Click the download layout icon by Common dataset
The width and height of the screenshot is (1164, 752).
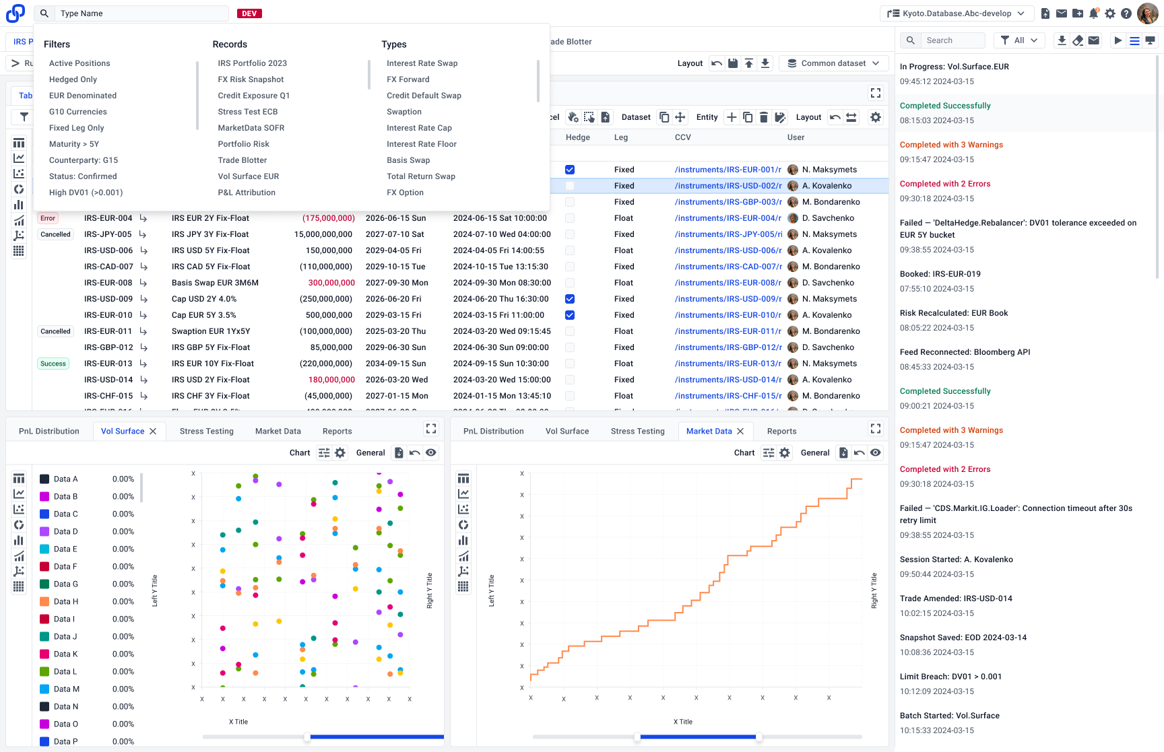click(x=765, y=63)
